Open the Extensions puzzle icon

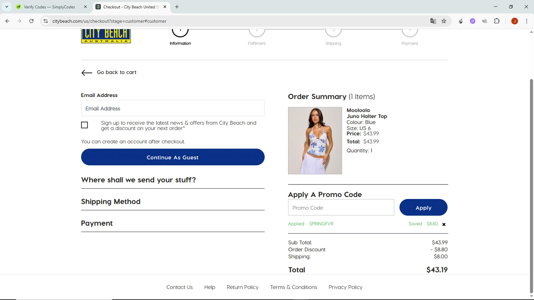497,21
